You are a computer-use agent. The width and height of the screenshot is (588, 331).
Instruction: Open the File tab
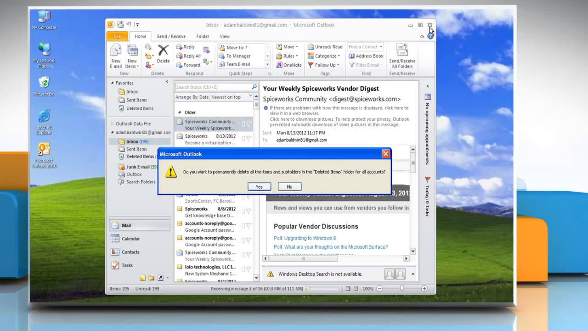(x=117, y=36)
